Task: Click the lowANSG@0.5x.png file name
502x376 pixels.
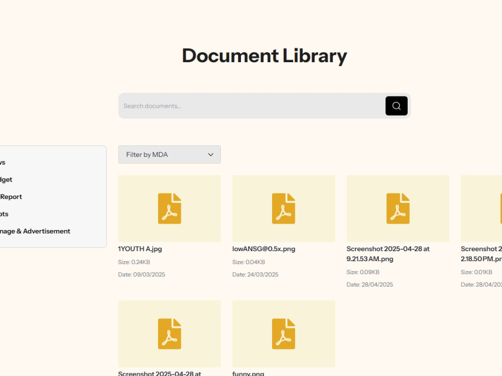Action: [264, 249]
